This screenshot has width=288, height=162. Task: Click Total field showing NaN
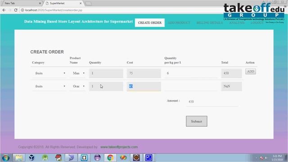231,86
